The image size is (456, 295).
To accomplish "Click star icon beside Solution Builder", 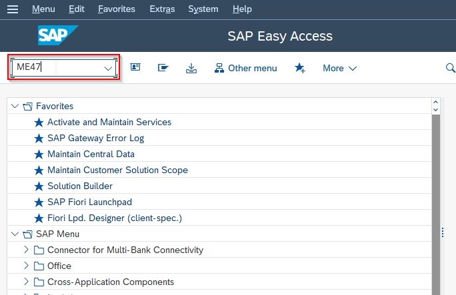I will tap(39, 186).
